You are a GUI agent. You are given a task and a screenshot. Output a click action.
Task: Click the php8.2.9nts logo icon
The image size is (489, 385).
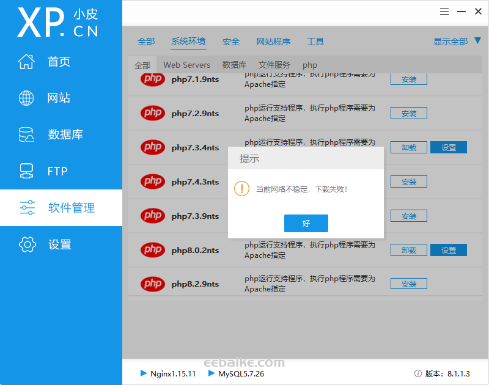[152, 284]
